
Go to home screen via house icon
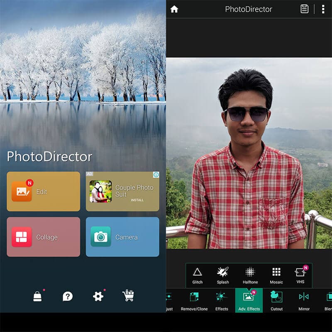pyautogui.click(x=174, y=9)
